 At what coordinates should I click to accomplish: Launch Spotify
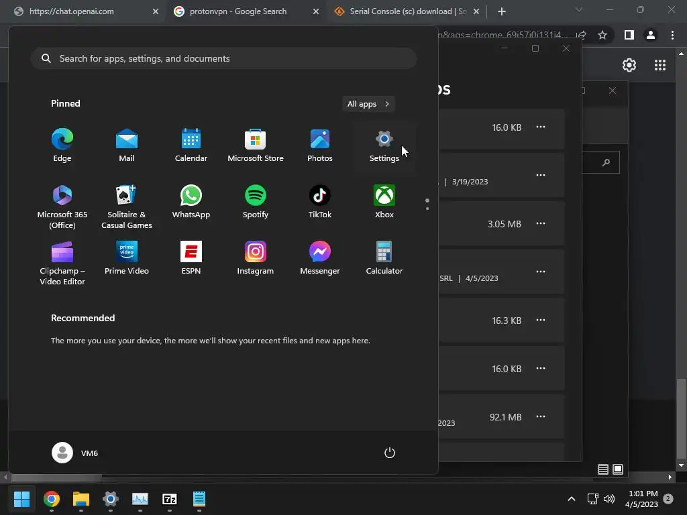[x=256, y=202]
